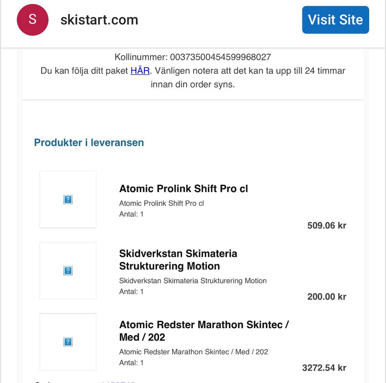The height and width of the screenshot is (383, 386).
Task: Click the skistart.com site name text
Action: click(x=99, y=20)
